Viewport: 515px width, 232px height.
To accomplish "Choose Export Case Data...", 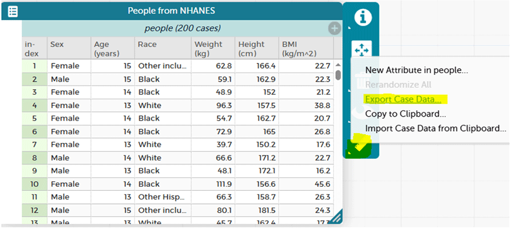I will coord(403,99).
